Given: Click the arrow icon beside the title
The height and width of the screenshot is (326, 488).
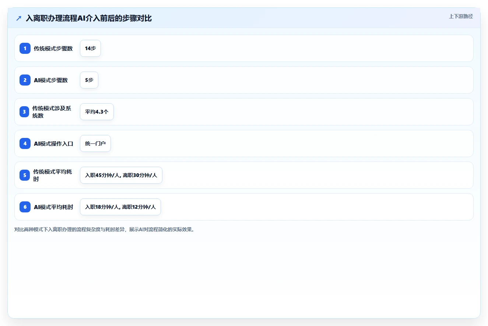Looking at the screenshot, I should click(x=19, y=18).
